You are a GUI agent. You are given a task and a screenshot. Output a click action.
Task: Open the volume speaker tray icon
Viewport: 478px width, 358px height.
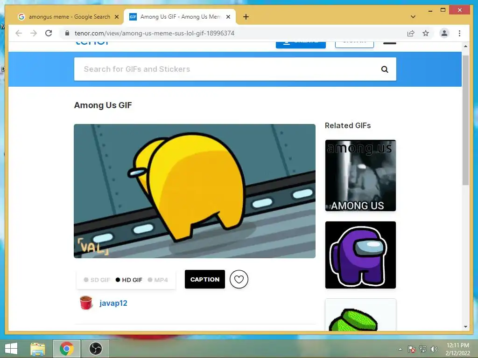click(x=434, y=349)
